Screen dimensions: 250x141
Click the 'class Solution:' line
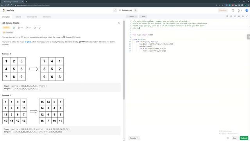coord(139,39)
